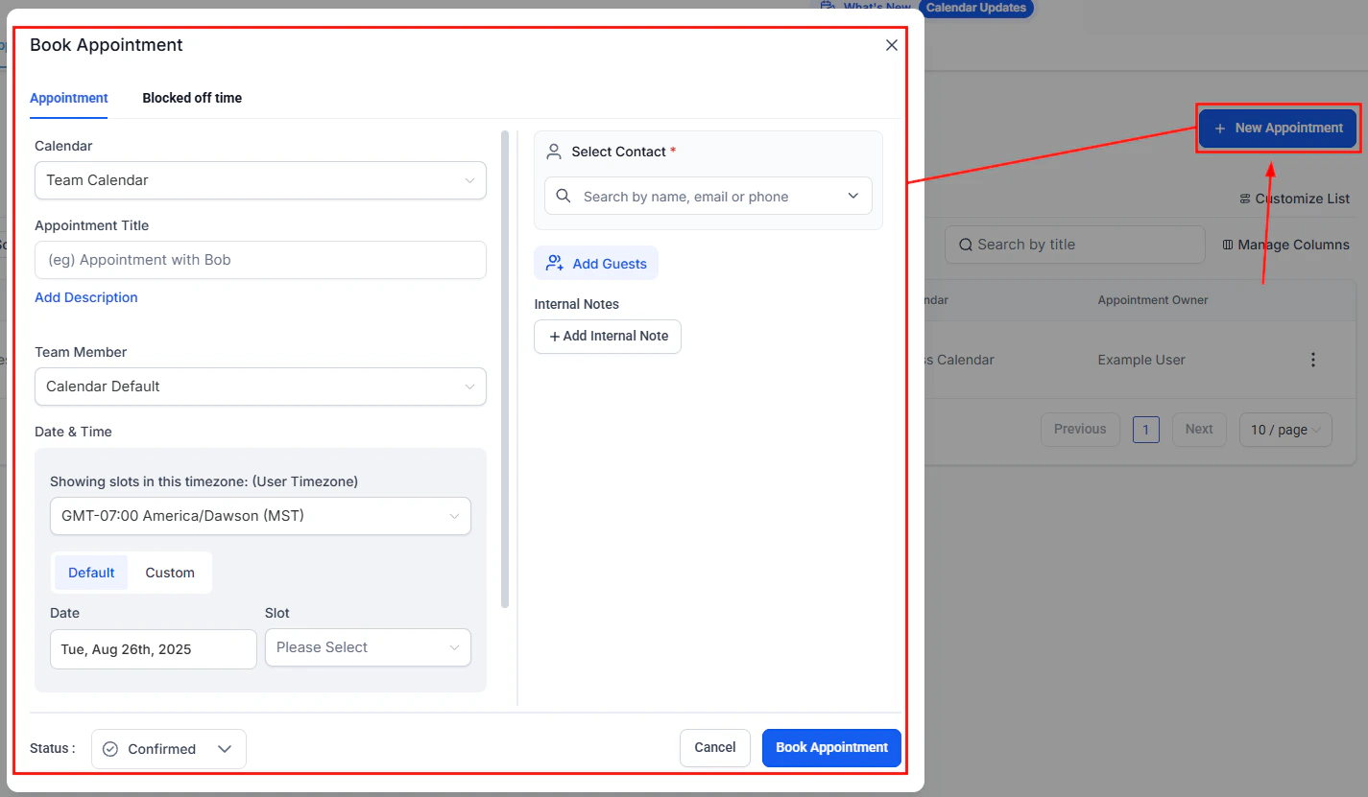The width and height of the screenshot is (1368, 797).
Task: Open the Calendar Default team member dropdown
Action: click(260, 387)
